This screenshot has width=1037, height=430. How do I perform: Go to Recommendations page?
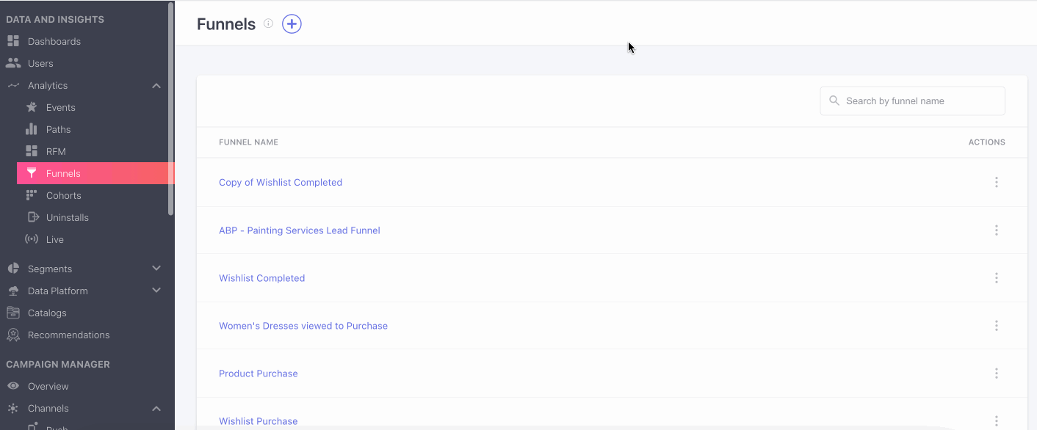tap(69, 335)
